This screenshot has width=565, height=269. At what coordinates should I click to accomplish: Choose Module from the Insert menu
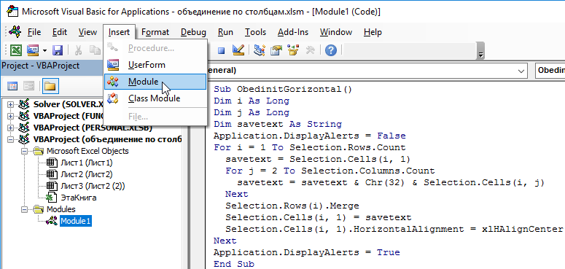(155, 82)
